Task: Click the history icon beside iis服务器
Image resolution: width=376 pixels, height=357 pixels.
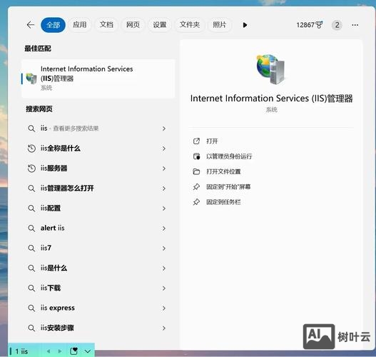Action: point(31,169)
